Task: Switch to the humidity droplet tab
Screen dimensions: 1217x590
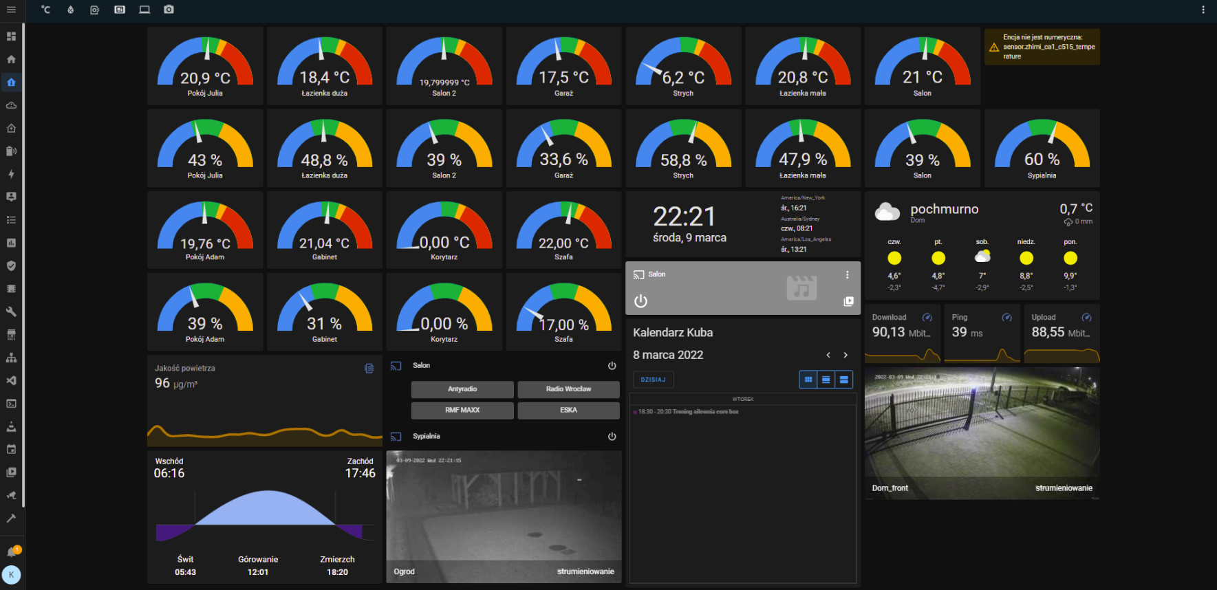Action: [70, 10]
